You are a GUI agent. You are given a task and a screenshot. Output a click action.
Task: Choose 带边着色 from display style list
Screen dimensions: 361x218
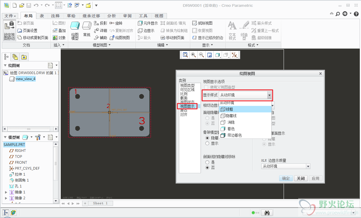tap(245, 135)
